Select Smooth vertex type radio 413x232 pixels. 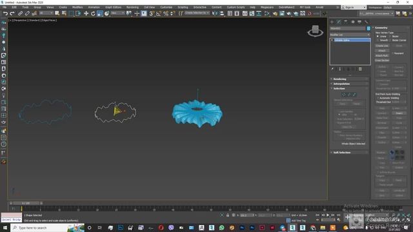coord(378,40)
